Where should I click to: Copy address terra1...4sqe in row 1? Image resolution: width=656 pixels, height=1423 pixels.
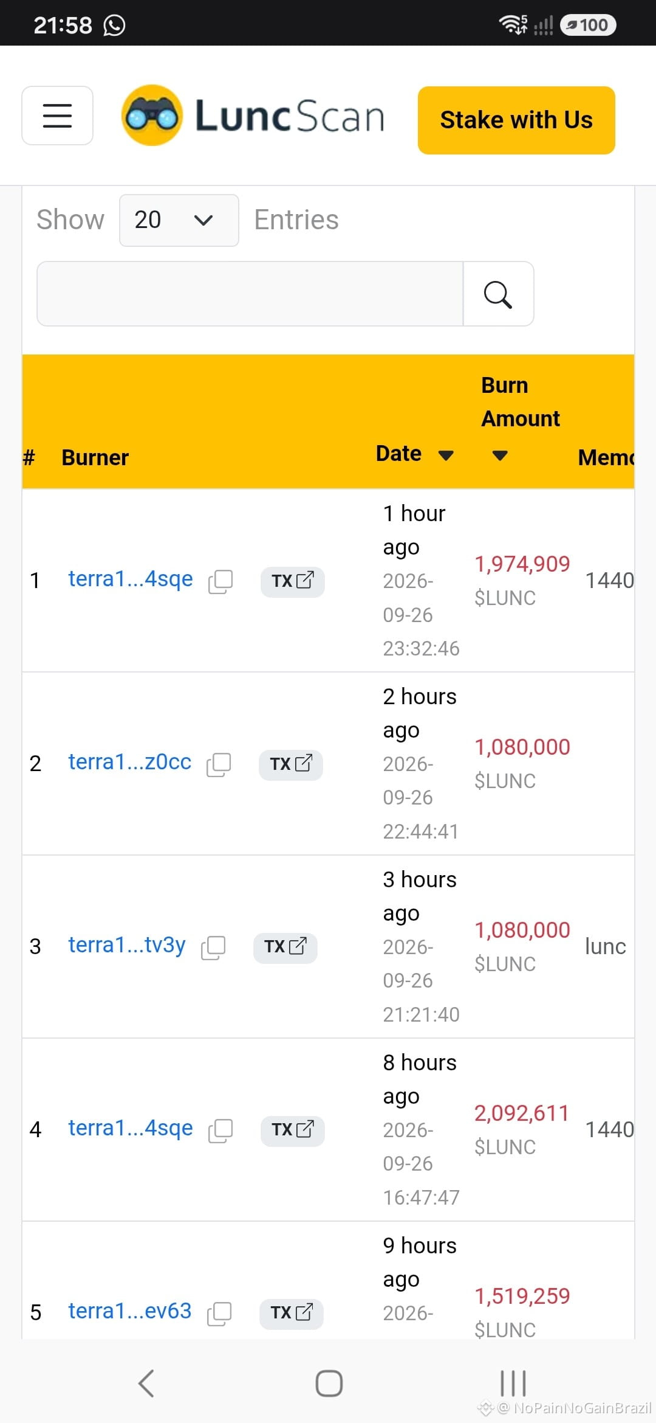[x=220, y=582]
